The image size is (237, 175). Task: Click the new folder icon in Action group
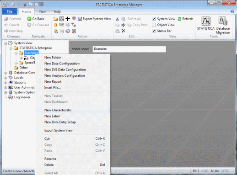point(55,19)
